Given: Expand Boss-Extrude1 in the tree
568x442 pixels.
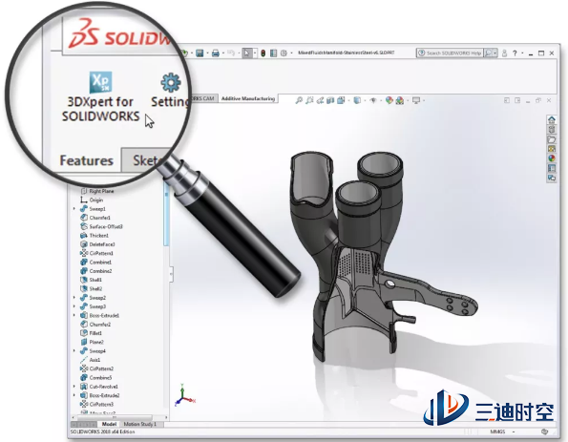Looking at the screenshot, I should tap(74, 315).
